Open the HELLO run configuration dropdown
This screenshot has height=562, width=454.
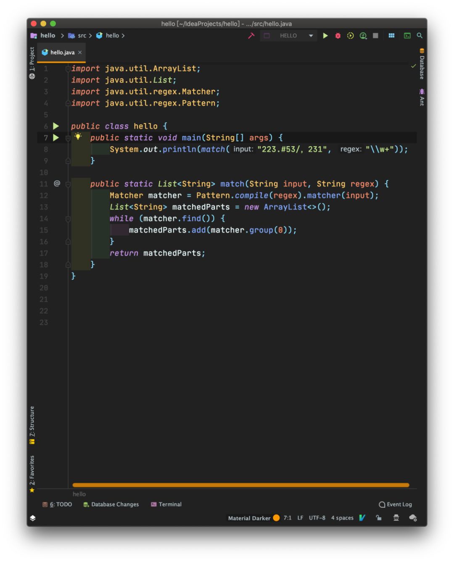click(x=289, y=36)
